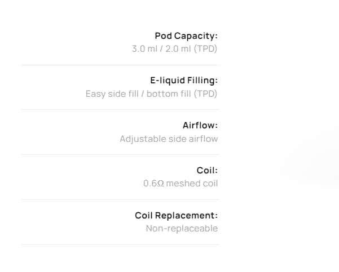Viewport: 339px width, 272px height.
Task: Select the 0.6Ω meshed coil value line
Action: [x=180, y=183]
